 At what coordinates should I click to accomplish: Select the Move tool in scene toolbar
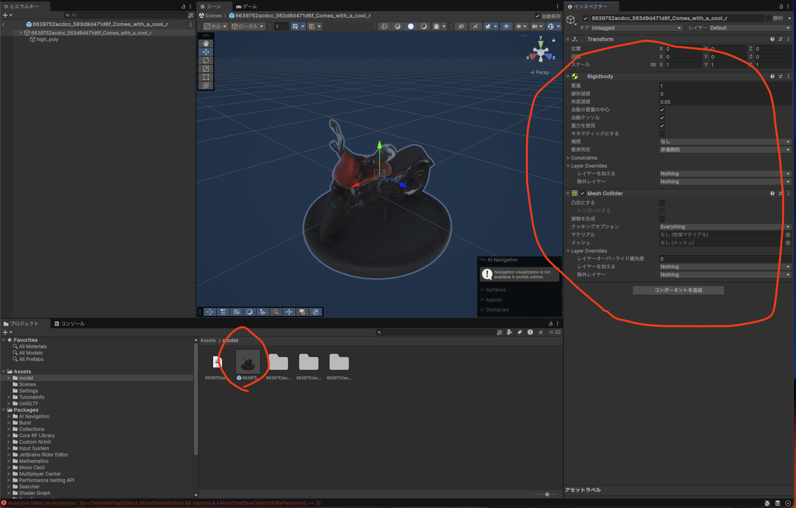(x=206, y=52)
